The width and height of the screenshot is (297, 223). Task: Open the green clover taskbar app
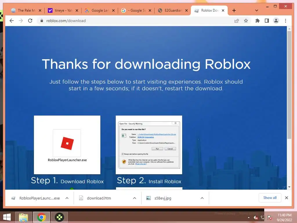59,217
